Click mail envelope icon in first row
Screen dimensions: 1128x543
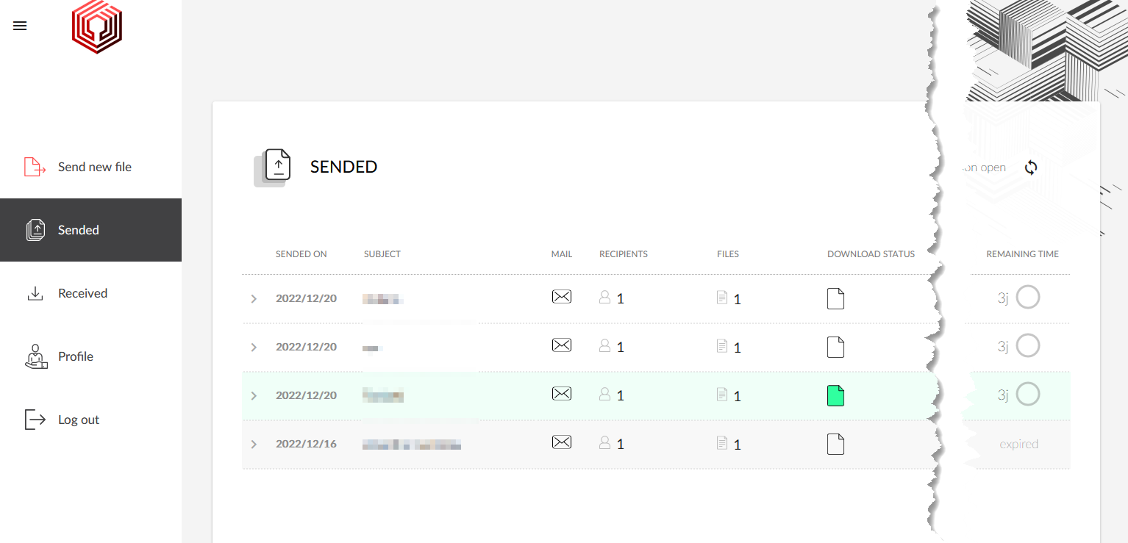[x=561, y=297]
